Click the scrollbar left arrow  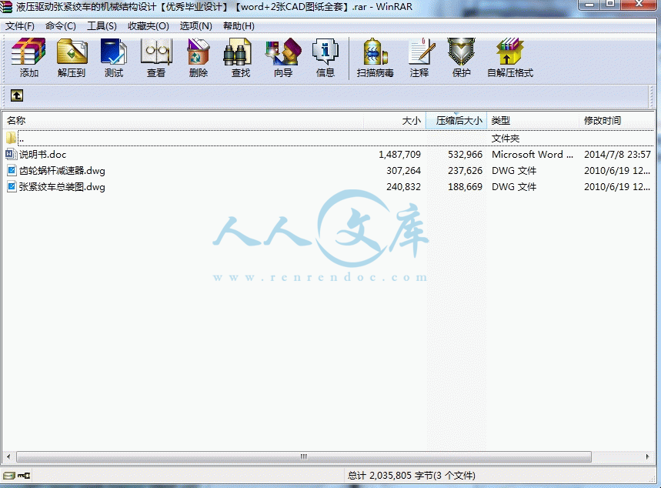pos(8,456)
